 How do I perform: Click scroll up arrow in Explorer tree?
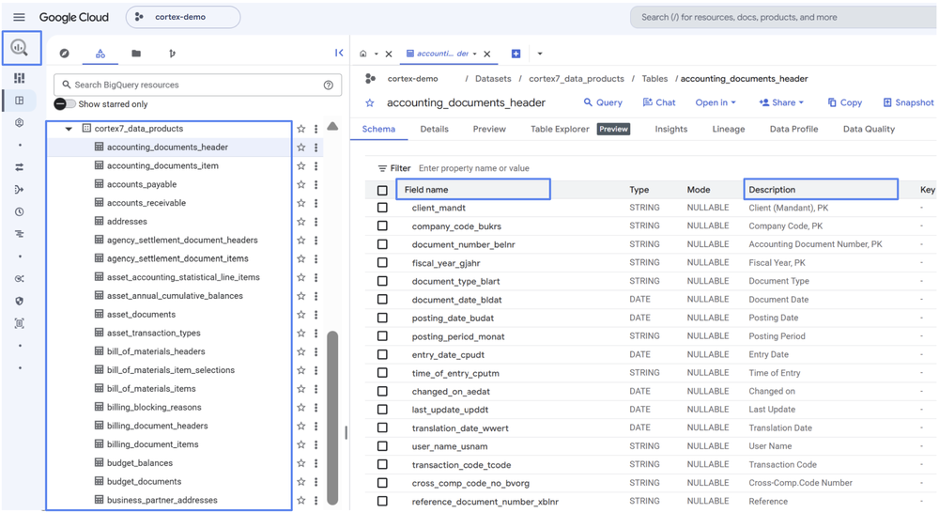point(332,127)
